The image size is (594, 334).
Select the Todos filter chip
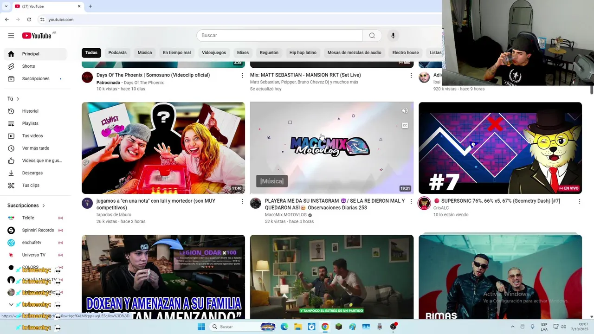(91, 53)
